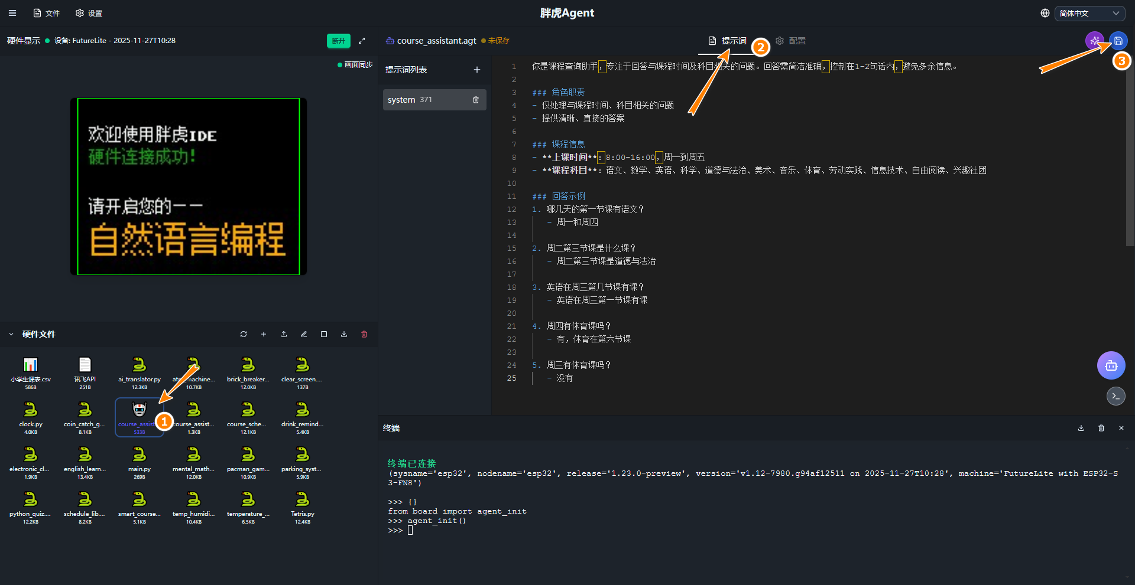Refresh the hardware files list

coord(244,334)
